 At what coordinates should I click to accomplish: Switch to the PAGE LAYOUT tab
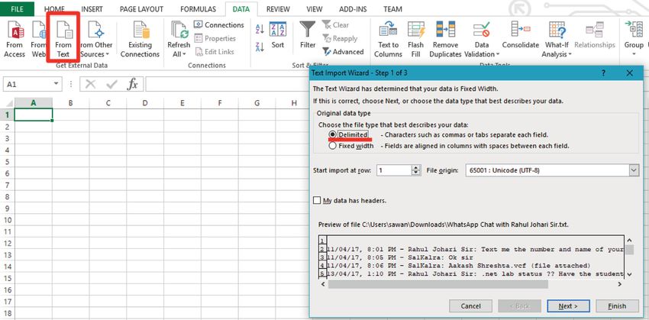141,9
